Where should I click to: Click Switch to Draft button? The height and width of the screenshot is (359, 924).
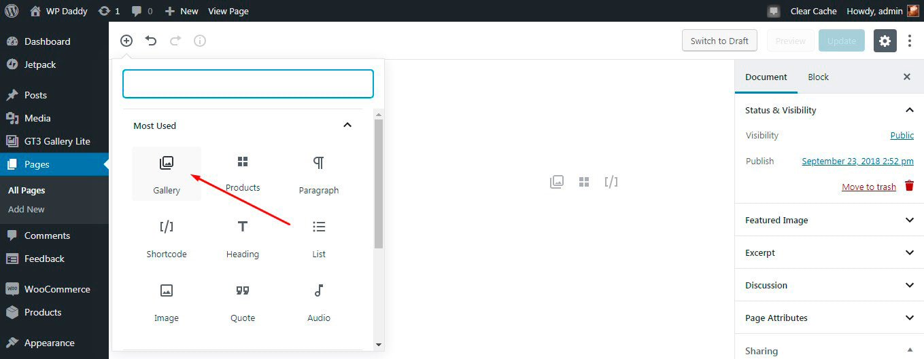pos(719,41)
